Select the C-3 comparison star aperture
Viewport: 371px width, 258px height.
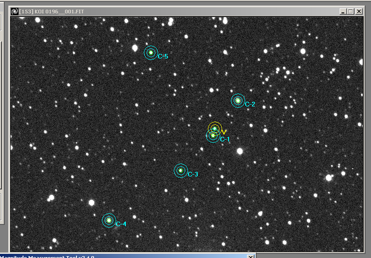pyautogui.click(x=181, y=170)
